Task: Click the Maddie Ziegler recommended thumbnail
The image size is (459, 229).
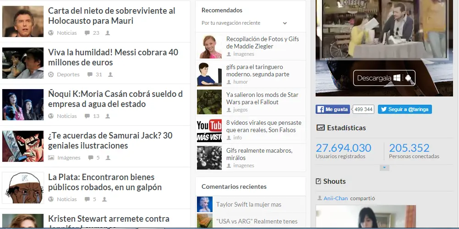Action: (x=209, y=46)
